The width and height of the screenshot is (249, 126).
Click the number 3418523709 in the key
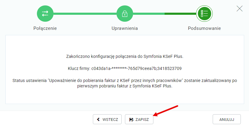point(170,68)
